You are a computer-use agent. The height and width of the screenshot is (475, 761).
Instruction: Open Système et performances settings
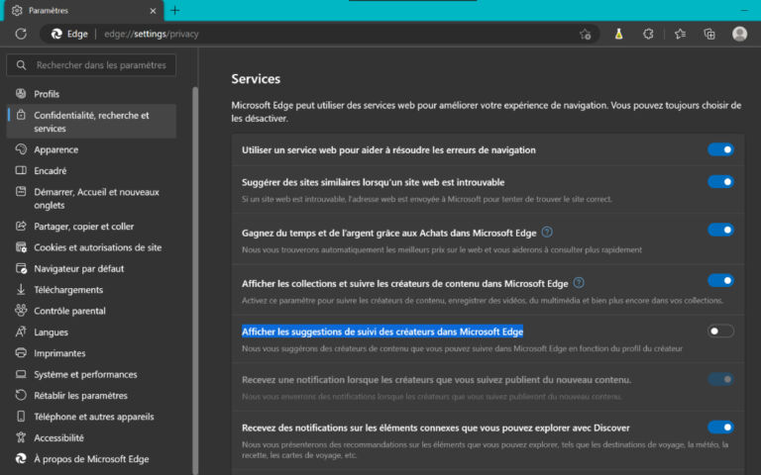pos(91,374)
